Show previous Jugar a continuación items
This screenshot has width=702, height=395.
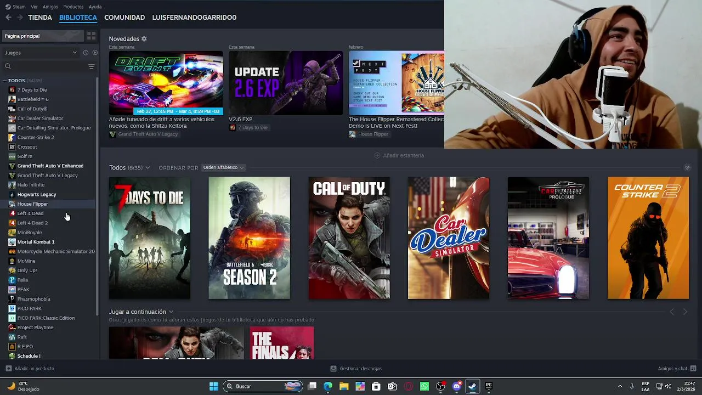click(x=672, y=312)
